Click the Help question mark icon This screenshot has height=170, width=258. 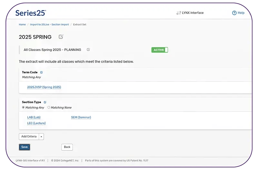[x=234, y=13]
